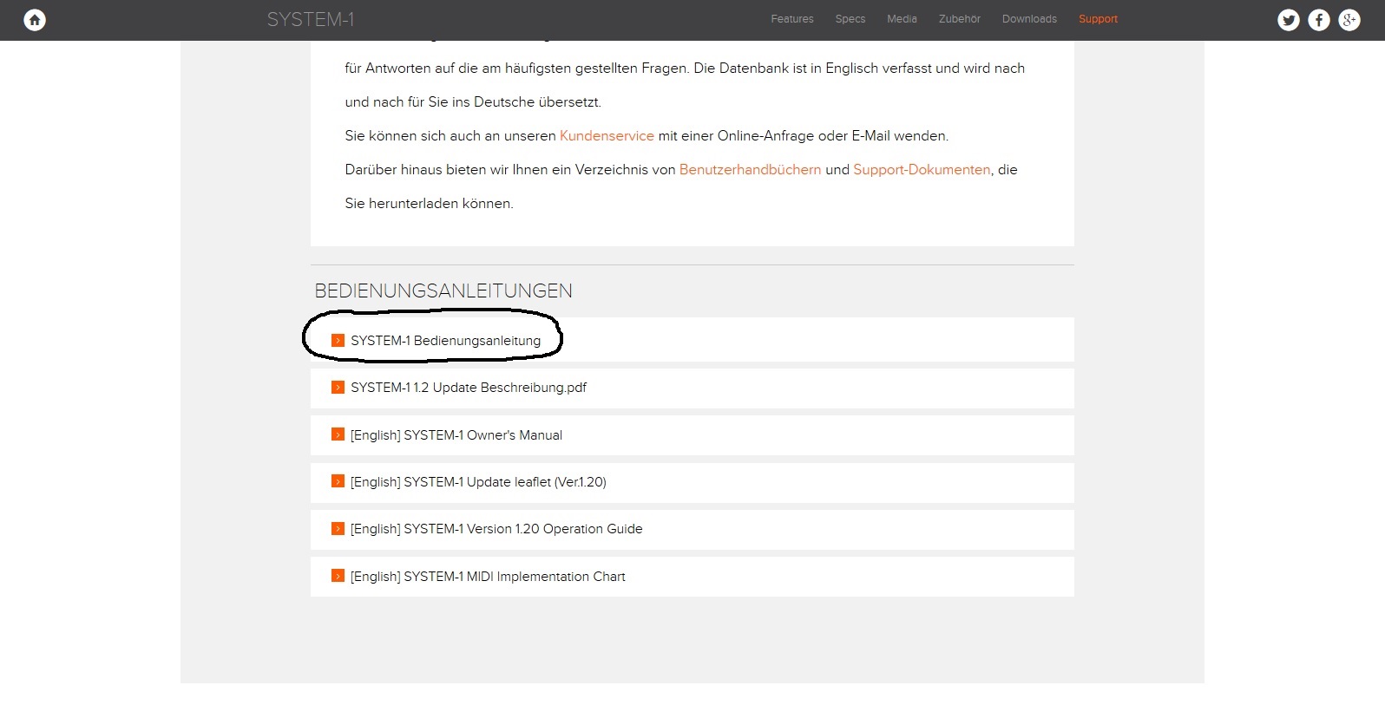This screenshot has width=1385, height=705.
Task: Select the Support menu item
Action: click(1098, 19)
